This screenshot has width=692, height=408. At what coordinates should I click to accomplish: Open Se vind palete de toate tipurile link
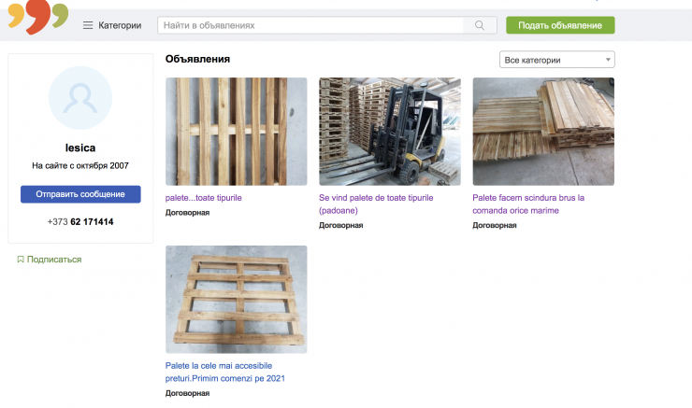(x=376, y=204)
